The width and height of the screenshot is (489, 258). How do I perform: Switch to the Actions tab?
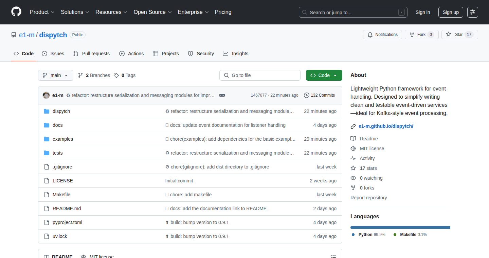pos(131,54)
